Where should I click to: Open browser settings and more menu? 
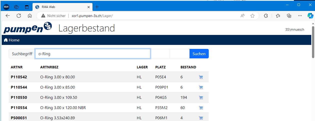[300, 16]
